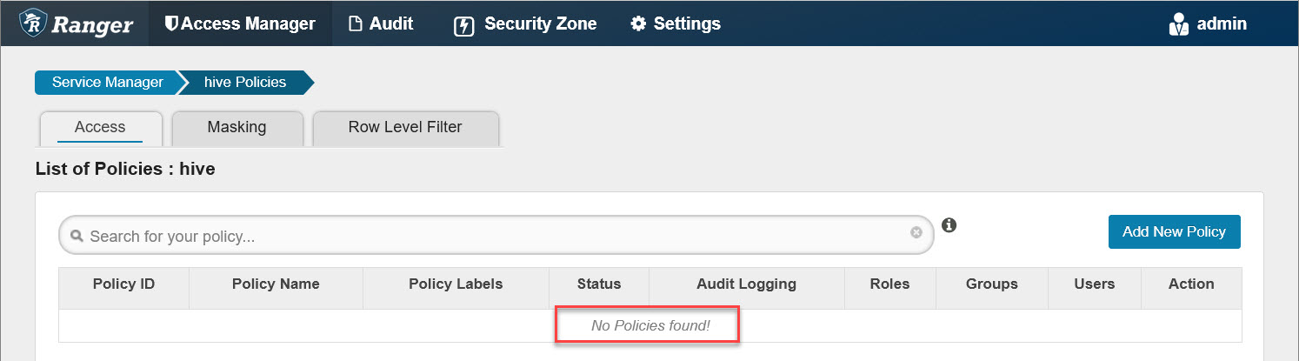Click the Policy ID column header
Image resolution: width=1299 pixels, height=361 pixels.
tap(123, 284)
